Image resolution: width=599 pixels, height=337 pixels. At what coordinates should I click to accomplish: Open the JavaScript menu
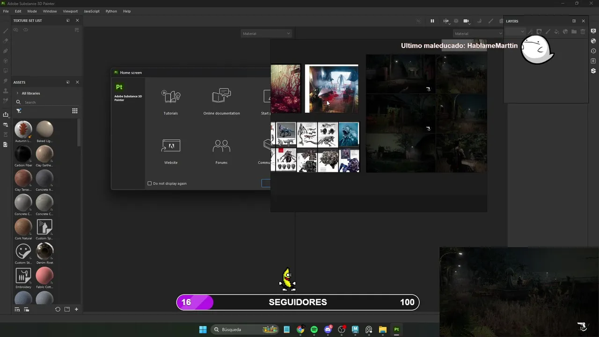(91, 11)
